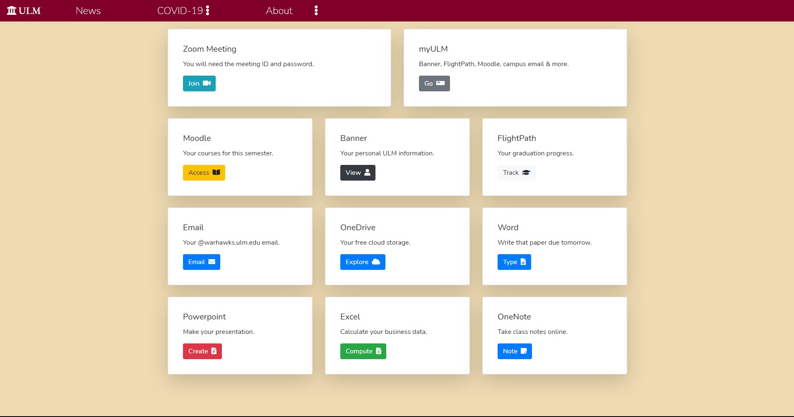Click the Word file icon on Type button
This screenshot has height=417, width=794.
point(524,262)
